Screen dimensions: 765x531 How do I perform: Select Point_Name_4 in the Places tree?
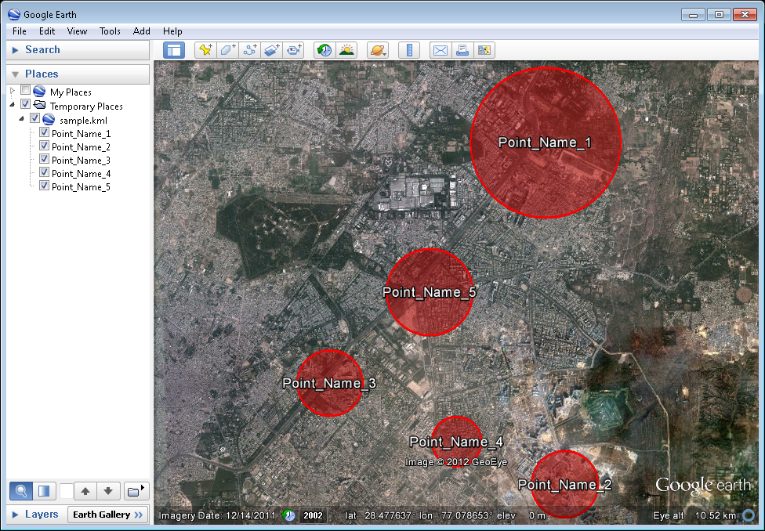81,174
